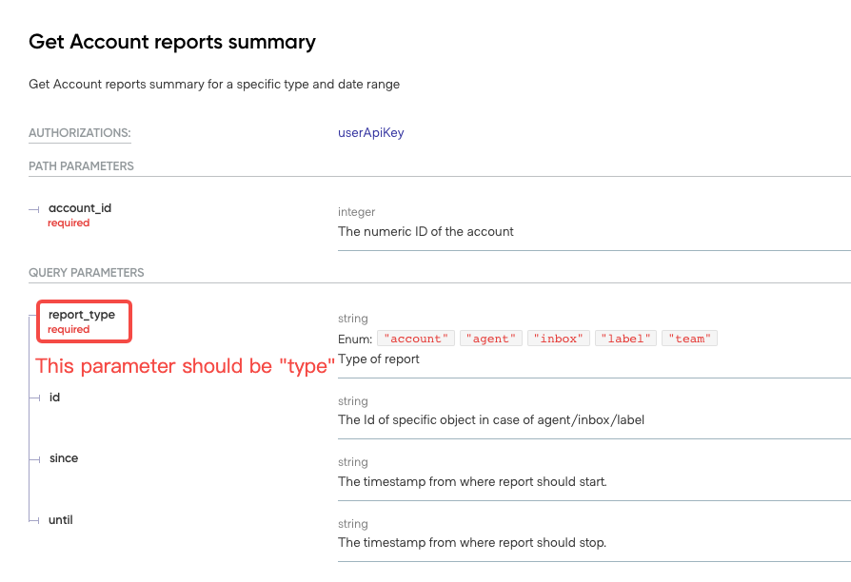Click 'The Id of specific object' description
This screenshot has width=851, height=582.
490,419
